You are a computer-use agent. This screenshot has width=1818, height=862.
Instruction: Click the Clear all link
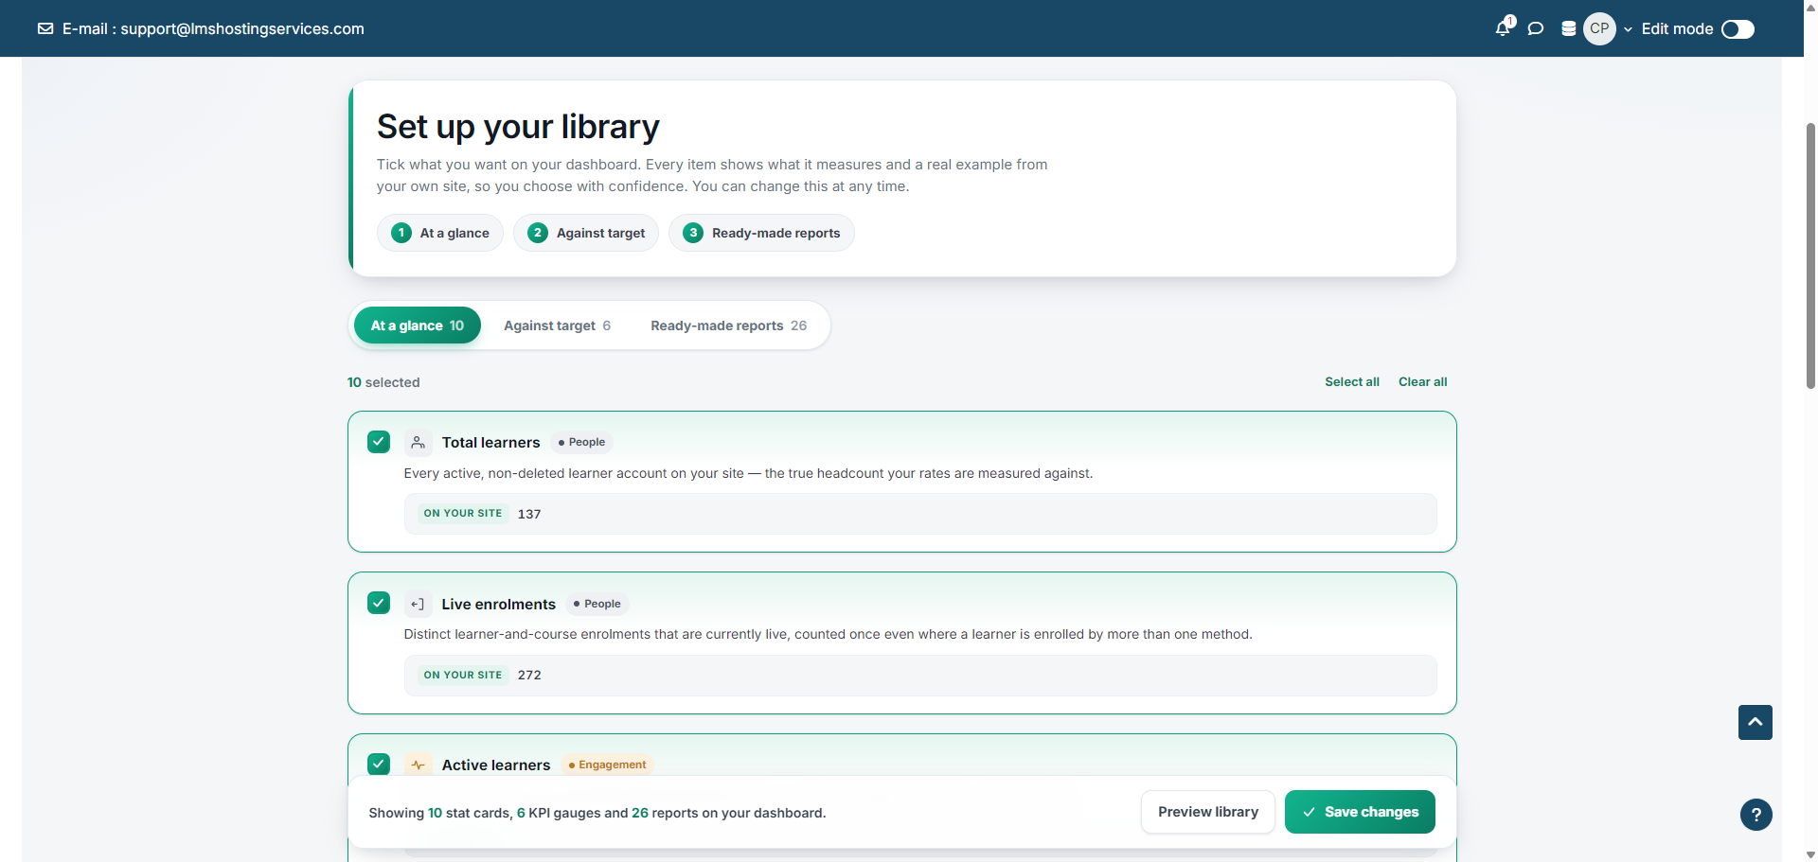[x=1422, y=382]
